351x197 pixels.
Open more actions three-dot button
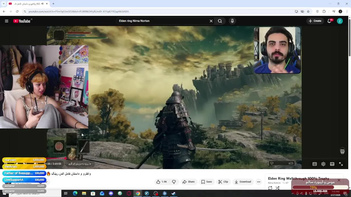(259, 182)
